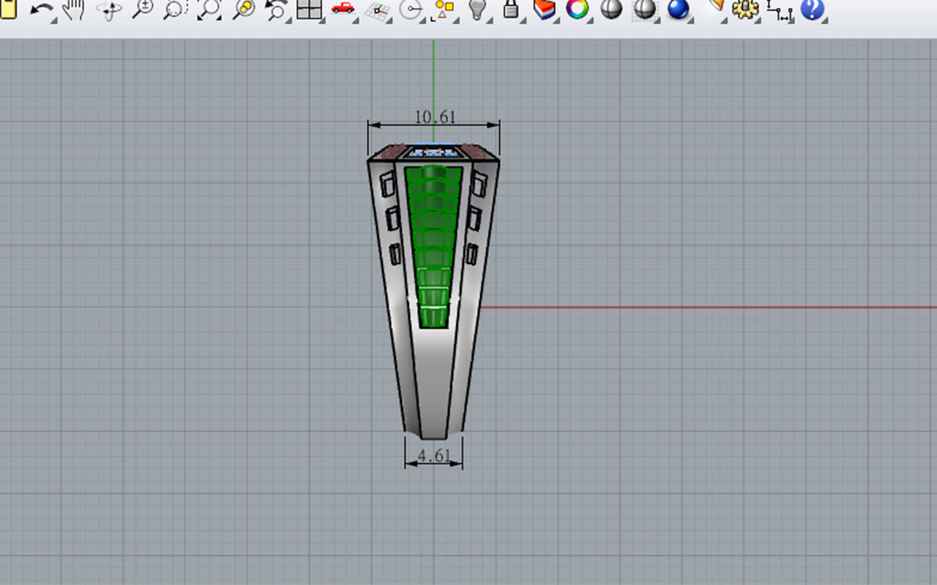Click the blue stones at ring top
This screenshot has width=937, height=585.
click(433, 152)
